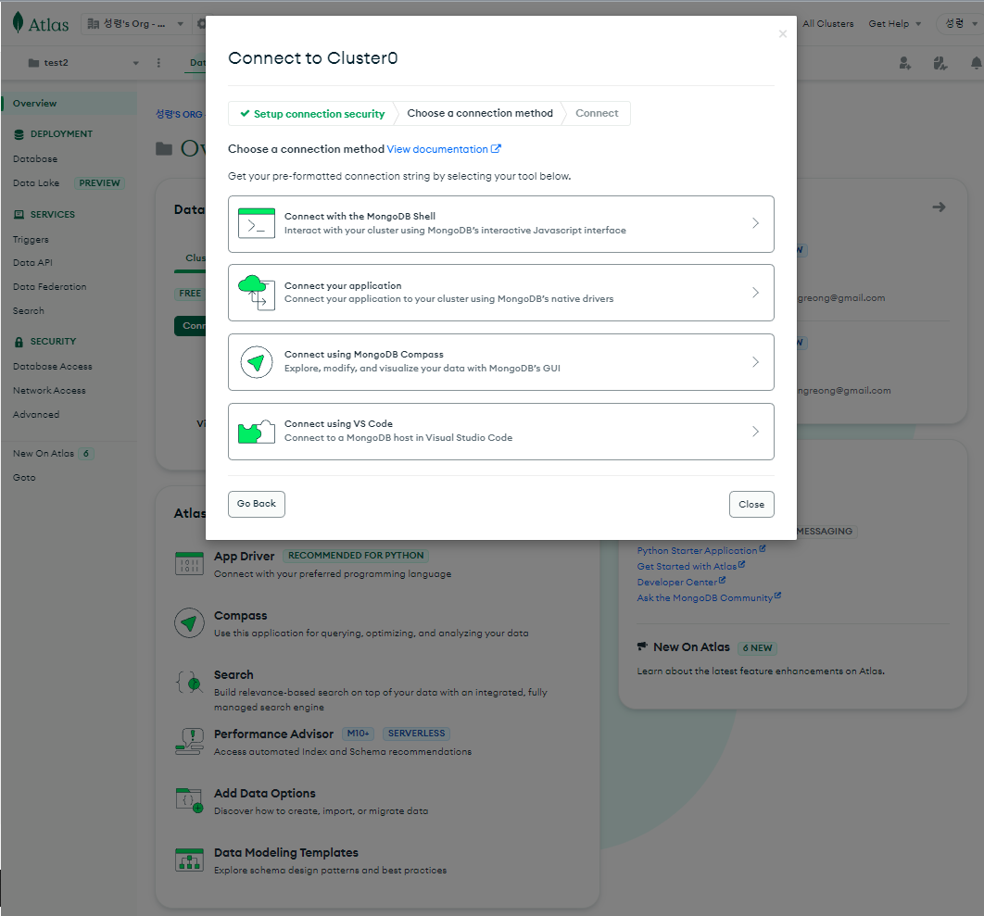Open Database Access under Security

click(x=53, y=367)
